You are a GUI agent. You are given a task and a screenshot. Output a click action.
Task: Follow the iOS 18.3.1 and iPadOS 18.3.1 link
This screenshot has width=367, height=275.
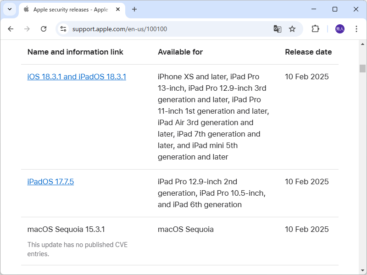point(76,77)
